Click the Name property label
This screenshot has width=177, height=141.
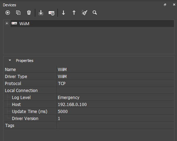pos(10,70)
